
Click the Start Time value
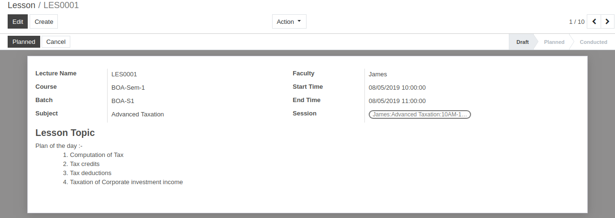click(x=397, y=87)
